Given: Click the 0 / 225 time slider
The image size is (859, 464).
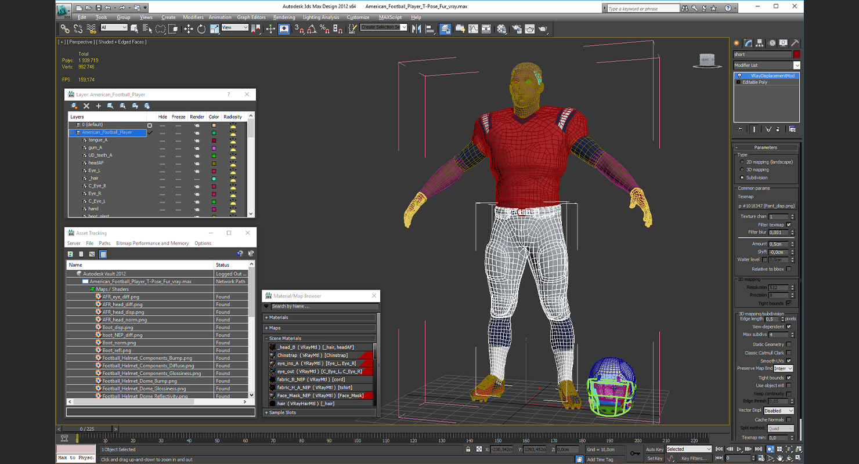Looking at the screenshot, I should pyautogui.click(x=86, y=429).
